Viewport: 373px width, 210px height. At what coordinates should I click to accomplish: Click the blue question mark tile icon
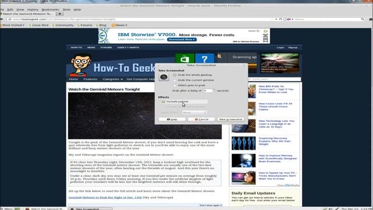205,58
